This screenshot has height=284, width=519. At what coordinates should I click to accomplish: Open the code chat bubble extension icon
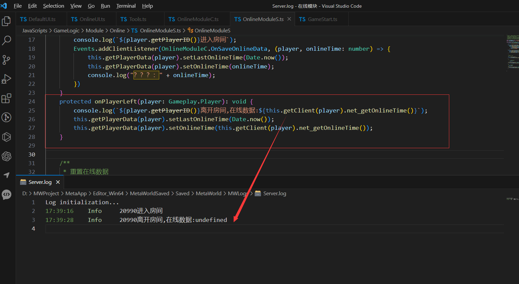(x=6, y=195)
